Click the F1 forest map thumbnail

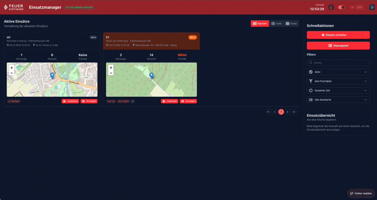[152, 79]
